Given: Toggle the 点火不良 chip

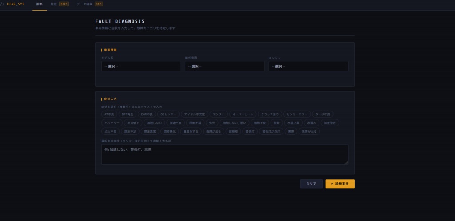Looking at the screenshot, I should (111, 131).
